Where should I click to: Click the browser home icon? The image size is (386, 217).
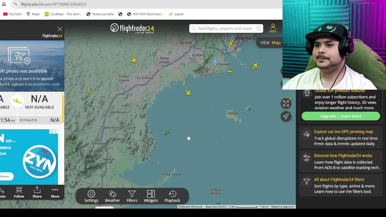tap(4, 4)
